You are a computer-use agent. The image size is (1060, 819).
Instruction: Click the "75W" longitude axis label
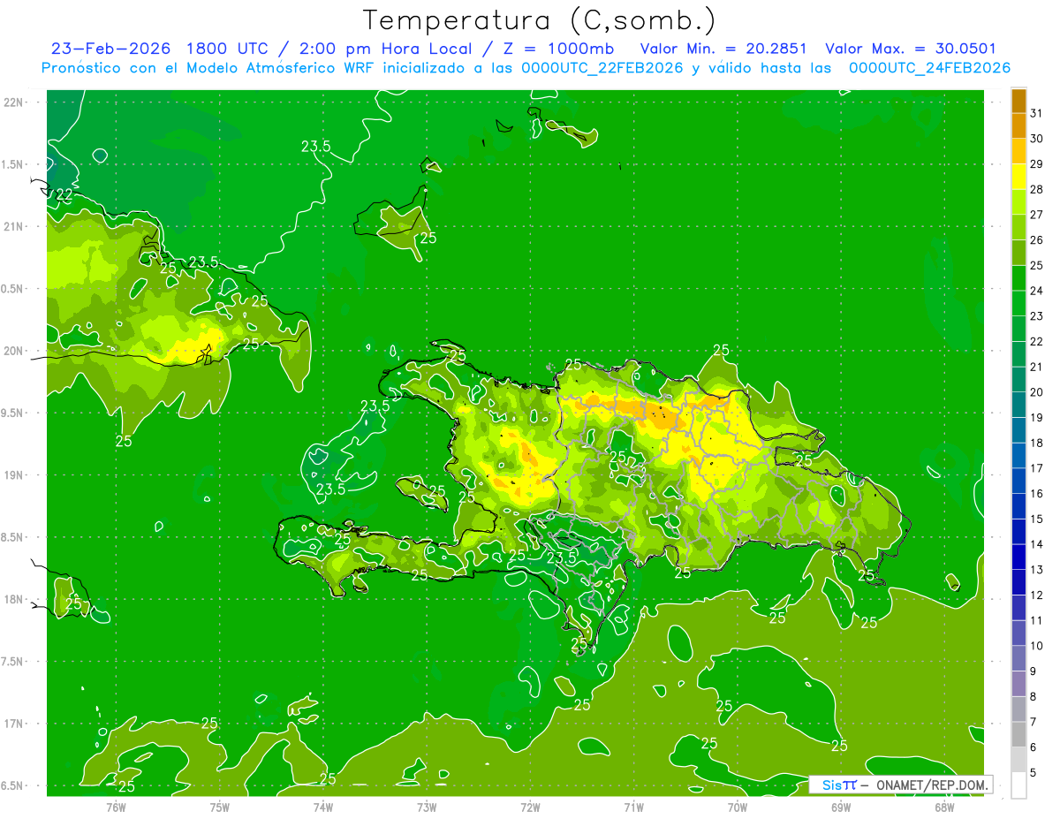pos(219,807)
